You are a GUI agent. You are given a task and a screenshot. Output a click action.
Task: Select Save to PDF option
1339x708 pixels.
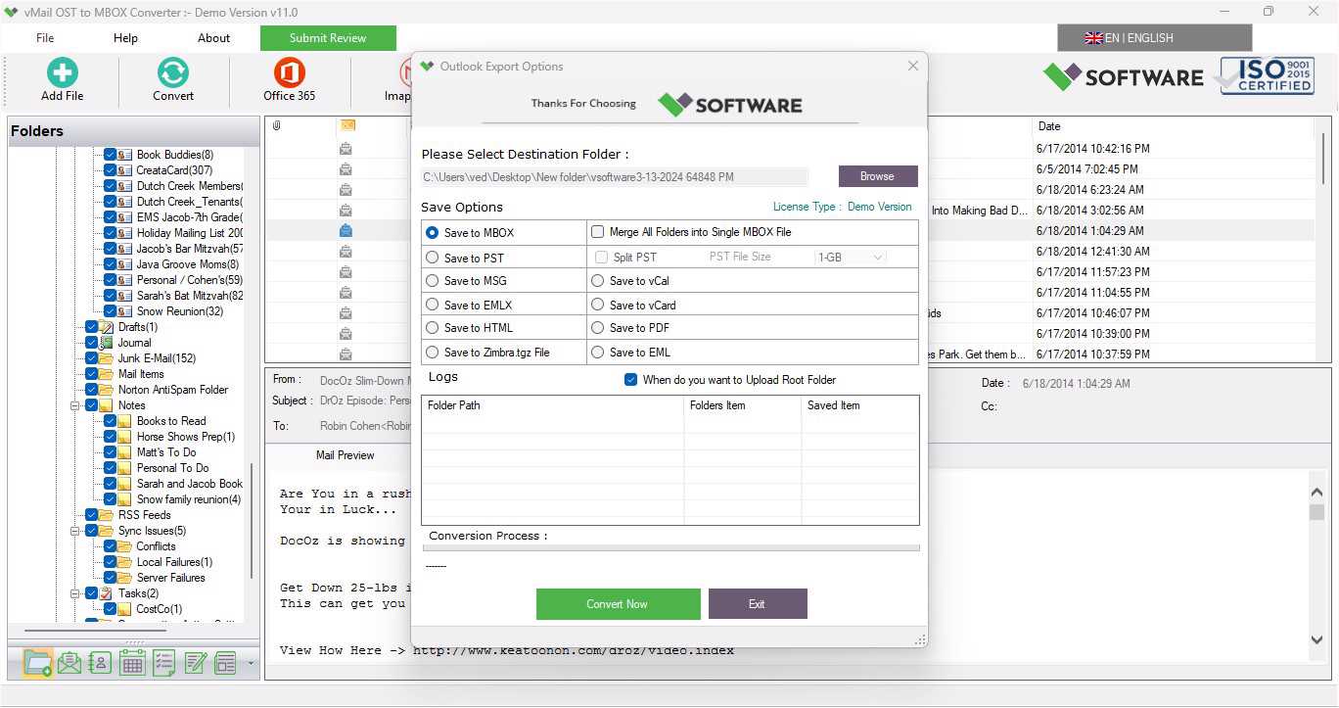597,328
